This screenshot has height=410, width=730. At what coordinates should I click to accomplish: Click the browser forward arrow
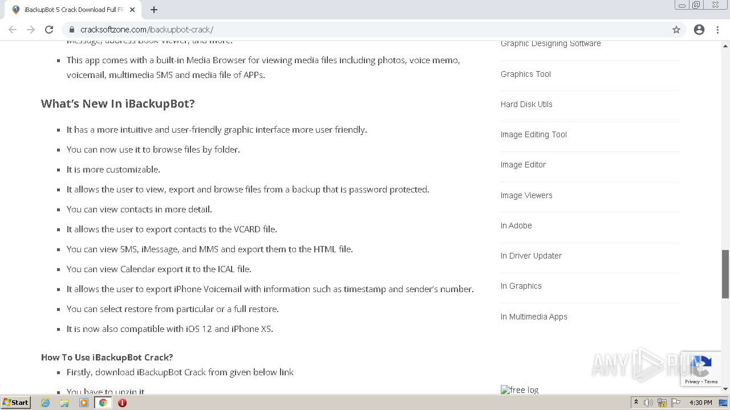coord(31,30)
